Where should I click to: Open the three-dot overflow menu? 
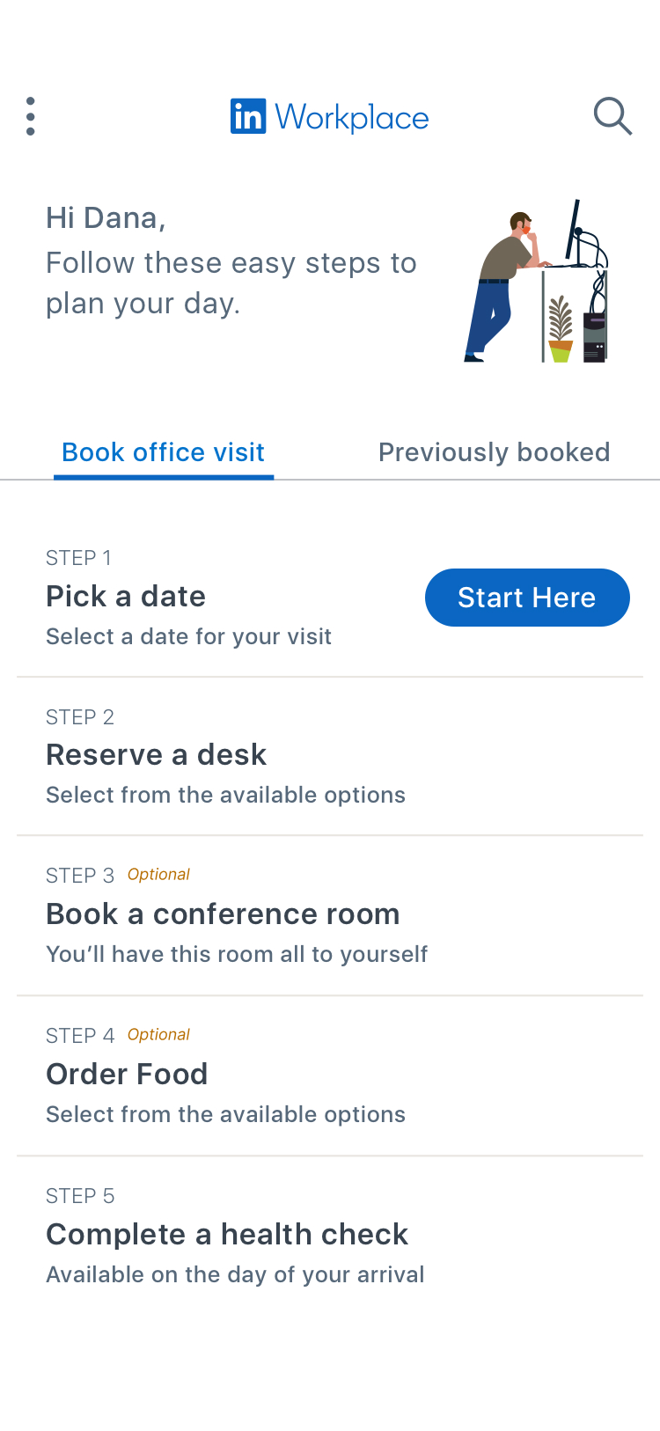pos(31,116)
